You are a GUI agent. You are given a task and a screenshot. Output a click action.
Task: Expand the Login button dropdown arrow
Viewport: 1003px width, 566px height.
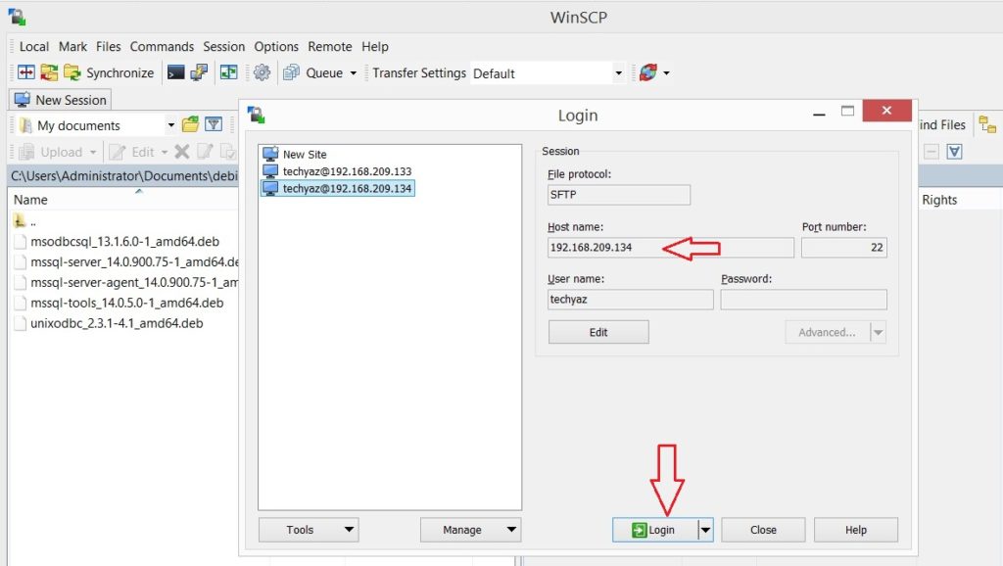704,530
